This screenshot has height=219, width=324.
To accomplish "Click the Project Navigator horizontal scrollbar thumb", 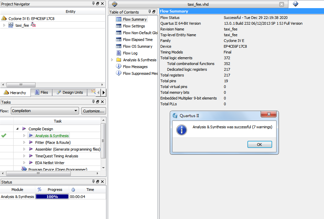I will 21,85.
